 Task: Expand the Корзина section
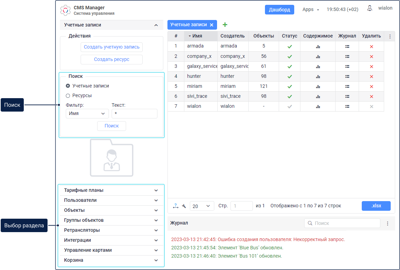tap(111, 260)
